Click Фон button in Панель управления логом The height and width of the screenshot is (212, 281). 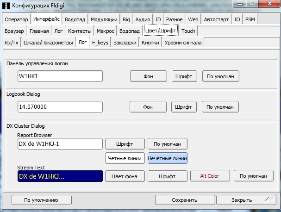[148, 76]
